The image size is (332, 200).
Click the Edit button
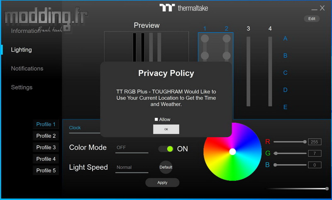pyautogui.click(x=312, y=19)
